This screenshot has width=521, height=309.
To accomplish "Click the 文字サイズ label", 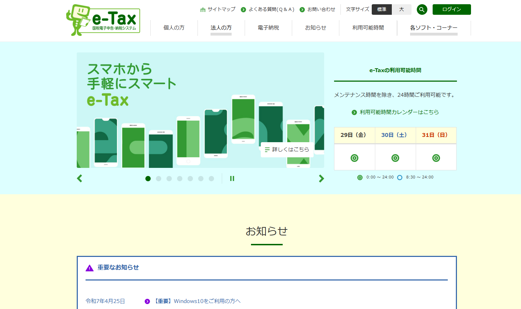I will [358, 10].
